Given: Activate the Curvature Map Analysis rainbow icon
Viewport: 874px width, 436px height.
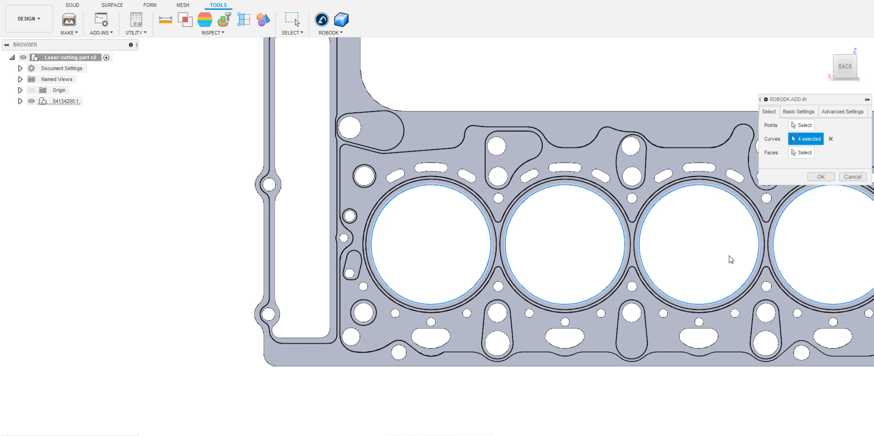Looking at the screenshot, I should coord(205,20).
